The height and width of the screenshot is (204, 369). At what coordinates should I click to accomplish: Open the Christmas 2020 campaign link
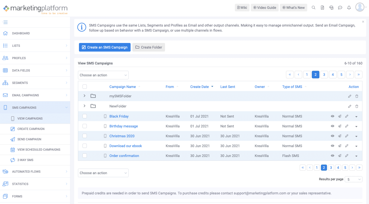click(x=122, y=136)
